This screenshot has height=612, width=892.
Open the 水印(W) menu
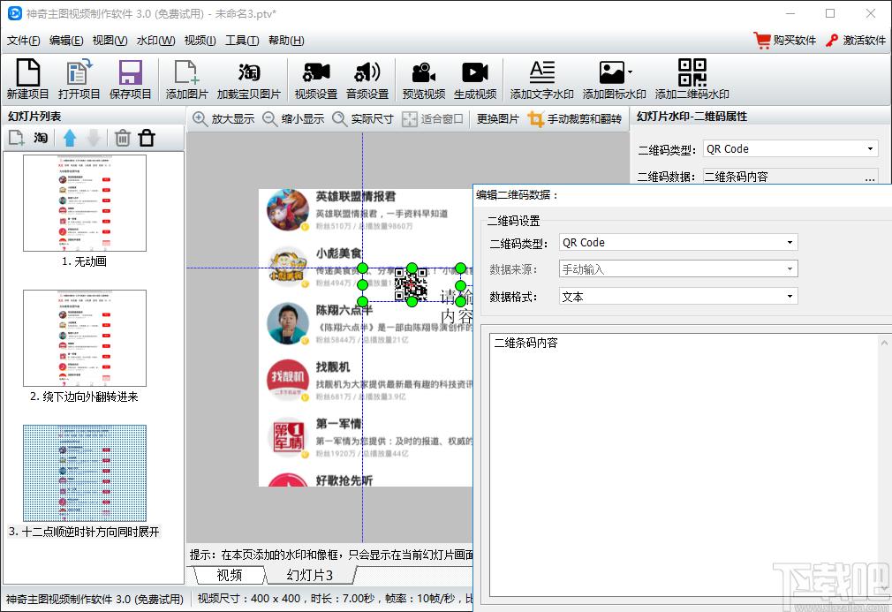click(x=155, y=41)
